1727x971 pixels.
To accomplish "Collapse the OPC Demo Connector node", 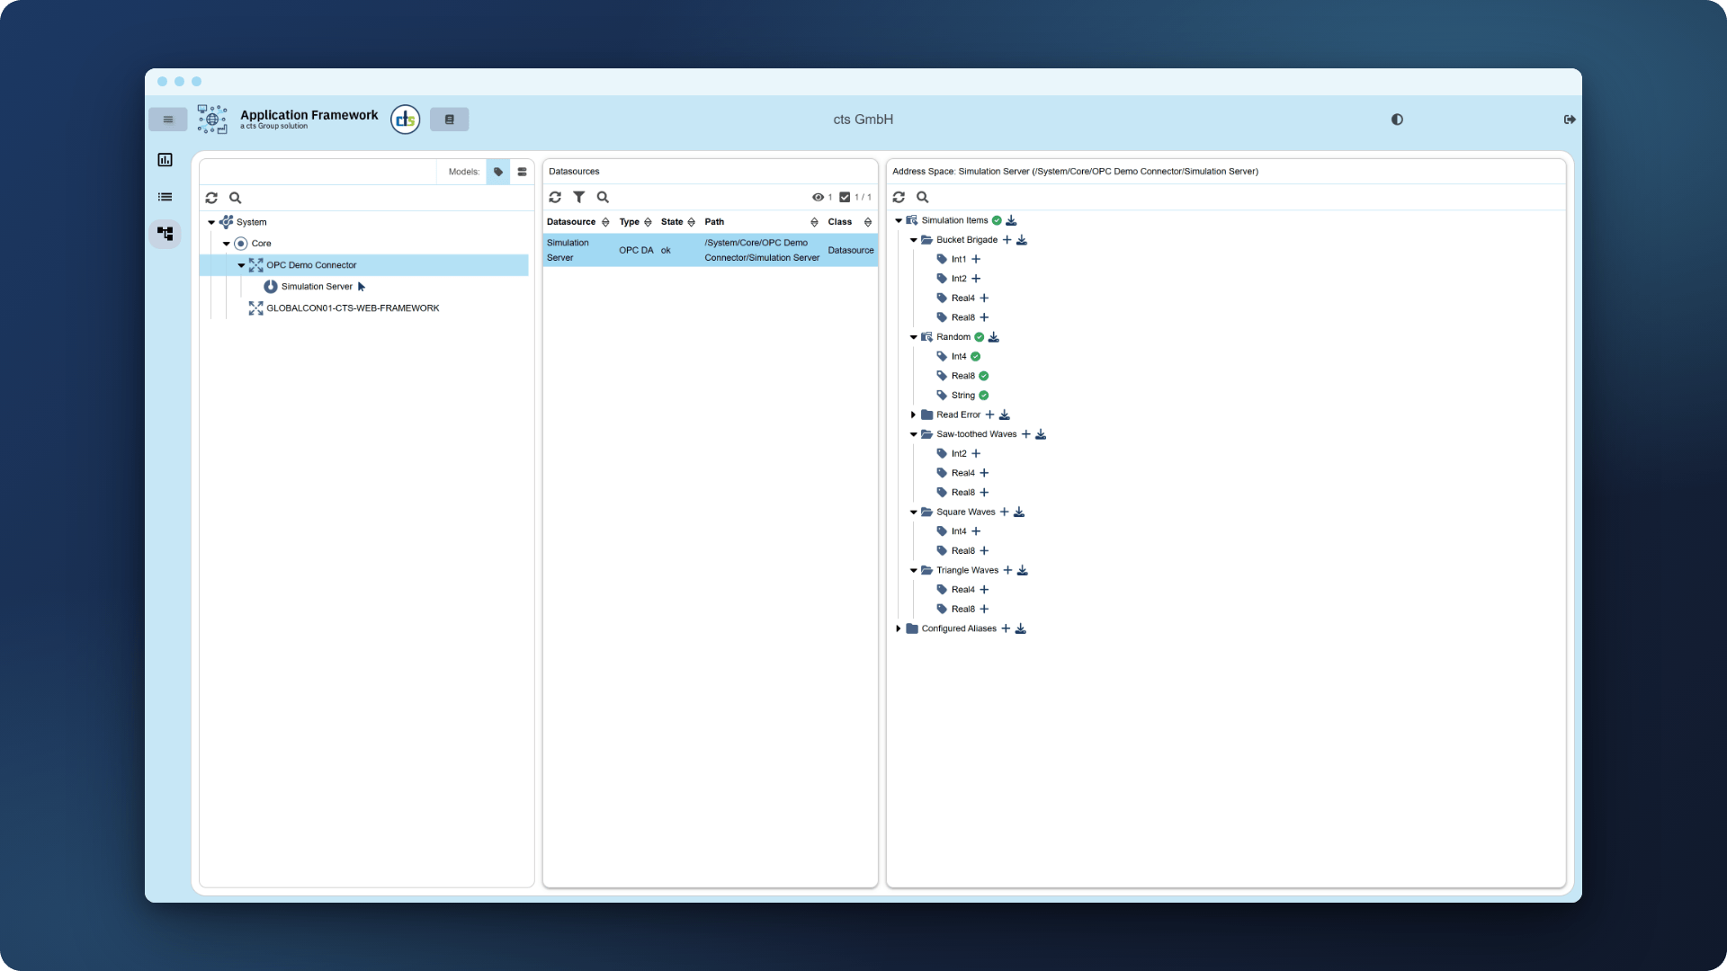I will (241, 265).
